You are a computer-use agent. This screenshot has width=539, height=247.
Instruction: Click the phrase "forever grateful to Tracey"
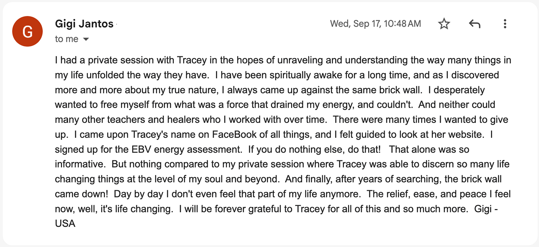pyautogui.click(x=260, y=209)
